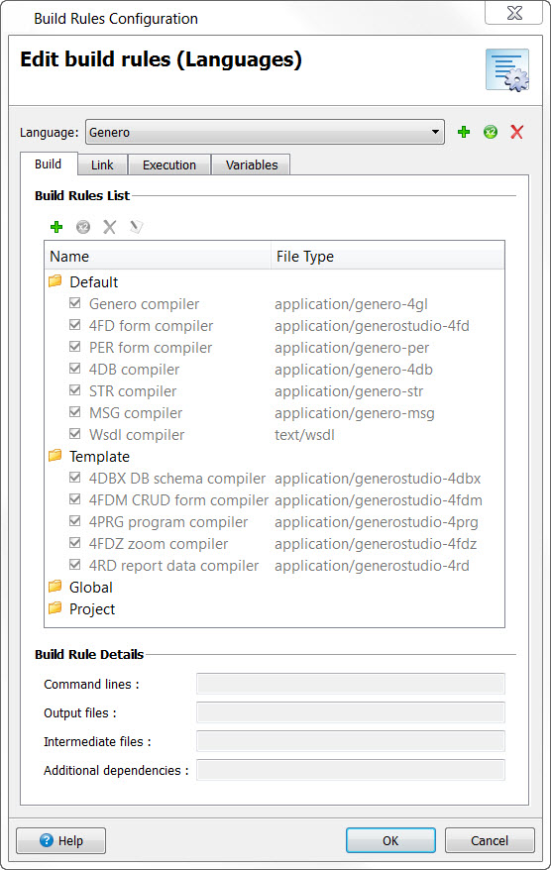Click the Project folder icon
Viewport: 551px width, 870px height.
point(55,608)
